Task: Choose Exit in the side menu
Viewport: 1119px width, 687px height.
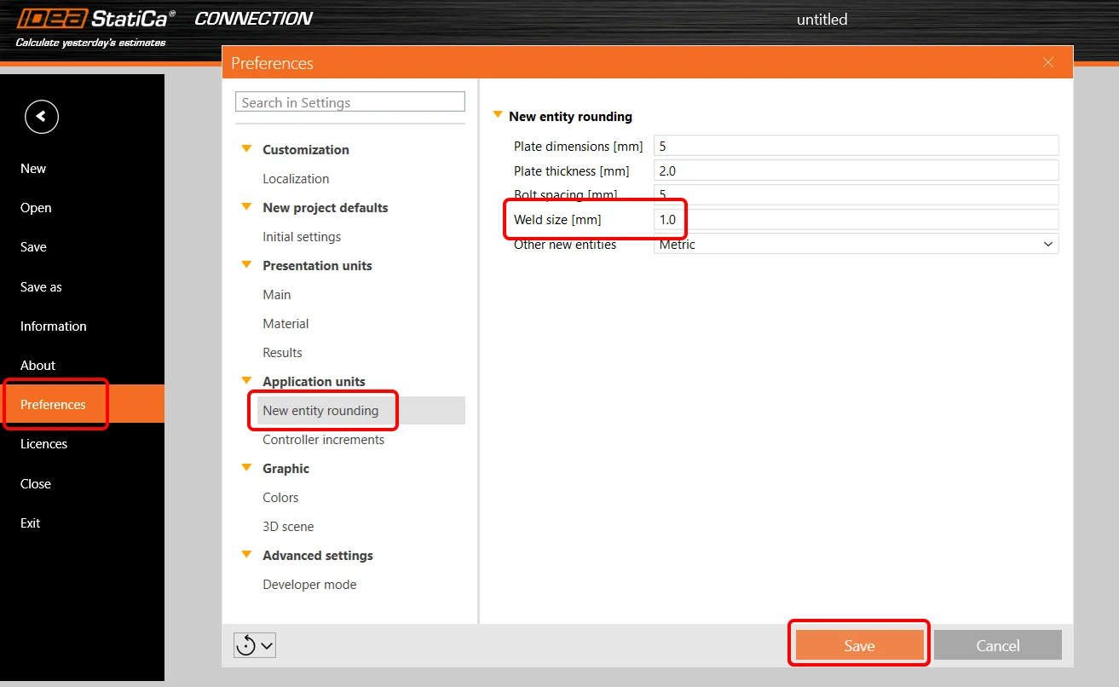Action: click(x=30, y=522)
